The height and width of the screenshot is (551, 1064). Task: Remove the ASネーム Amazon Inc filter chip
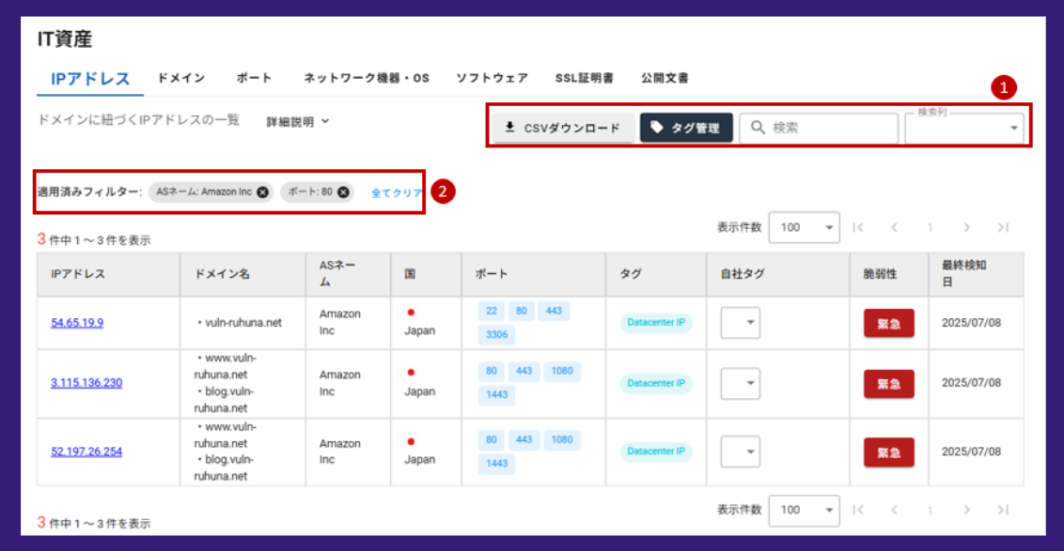(263, 192)
